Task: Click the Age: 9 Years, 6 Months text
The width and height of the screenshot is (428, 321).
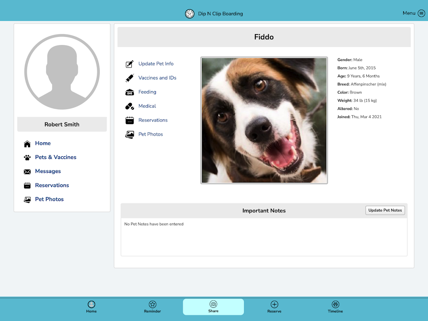Action: [x=358, y=76]
